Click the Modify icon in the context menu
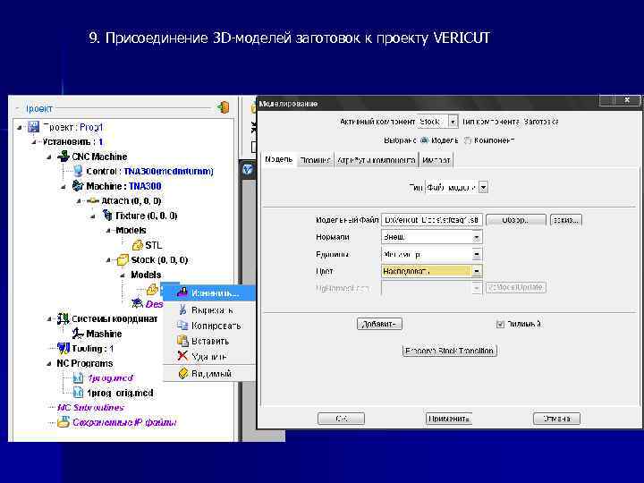The width and height of the screenshot is (644, 483). click(x=182, y=292)
